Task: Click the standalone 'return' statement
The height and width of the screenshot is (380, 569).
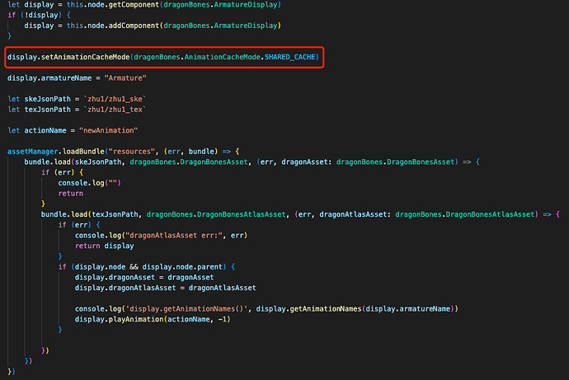Action: [x=70, y=194]
